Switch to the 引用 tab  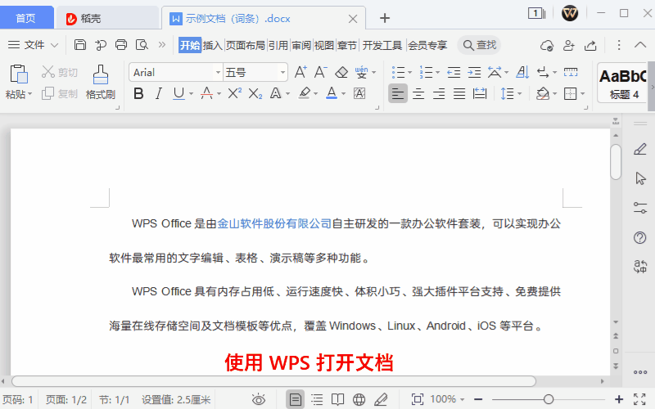coord(278,45)
